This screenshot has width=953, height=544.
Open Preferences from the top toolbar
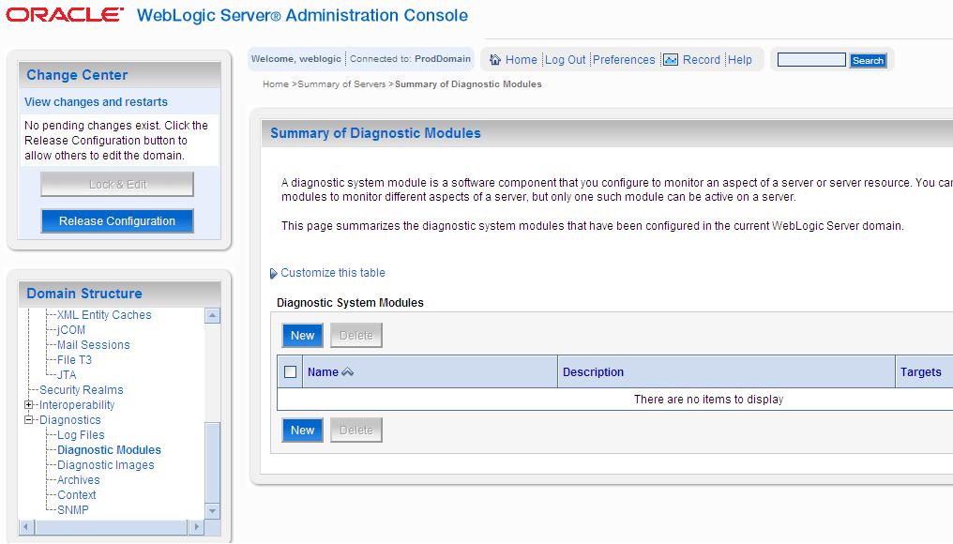(x=624, y=60)
